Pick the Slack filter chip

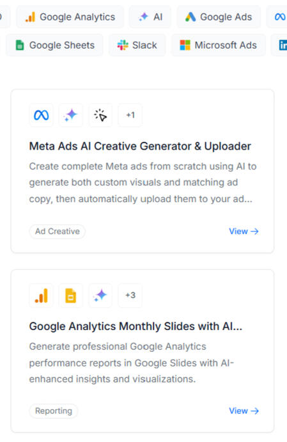137,45
